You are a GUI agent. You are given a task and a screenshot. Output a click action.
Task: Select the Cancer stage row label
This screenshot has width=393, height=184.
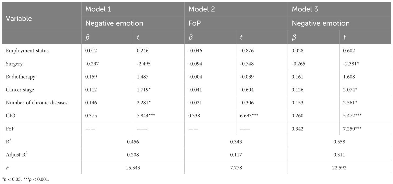tap(20, 90)
